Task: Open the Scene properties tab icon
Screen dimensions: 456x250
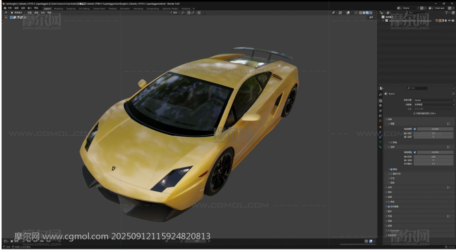Action: pyautogui.click(x=380, y=116)
